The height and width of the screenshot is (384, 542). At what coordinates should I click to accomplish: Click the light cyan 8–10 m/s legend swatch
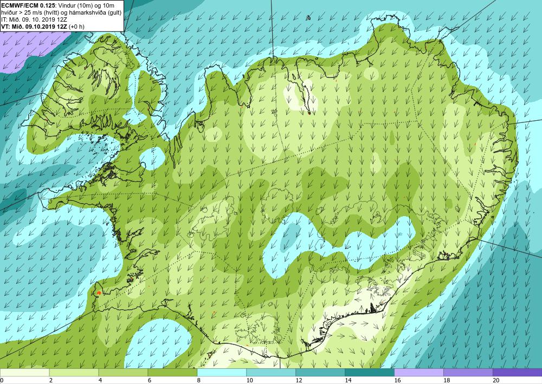click(x=222, y=373)
